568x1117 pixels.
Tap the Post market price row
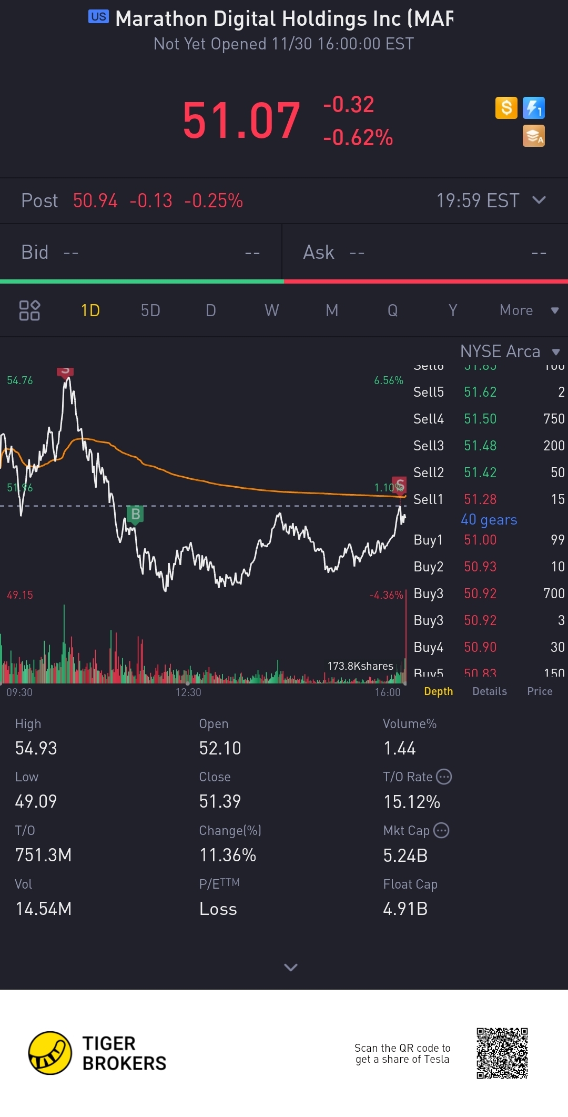coord(284,200)
